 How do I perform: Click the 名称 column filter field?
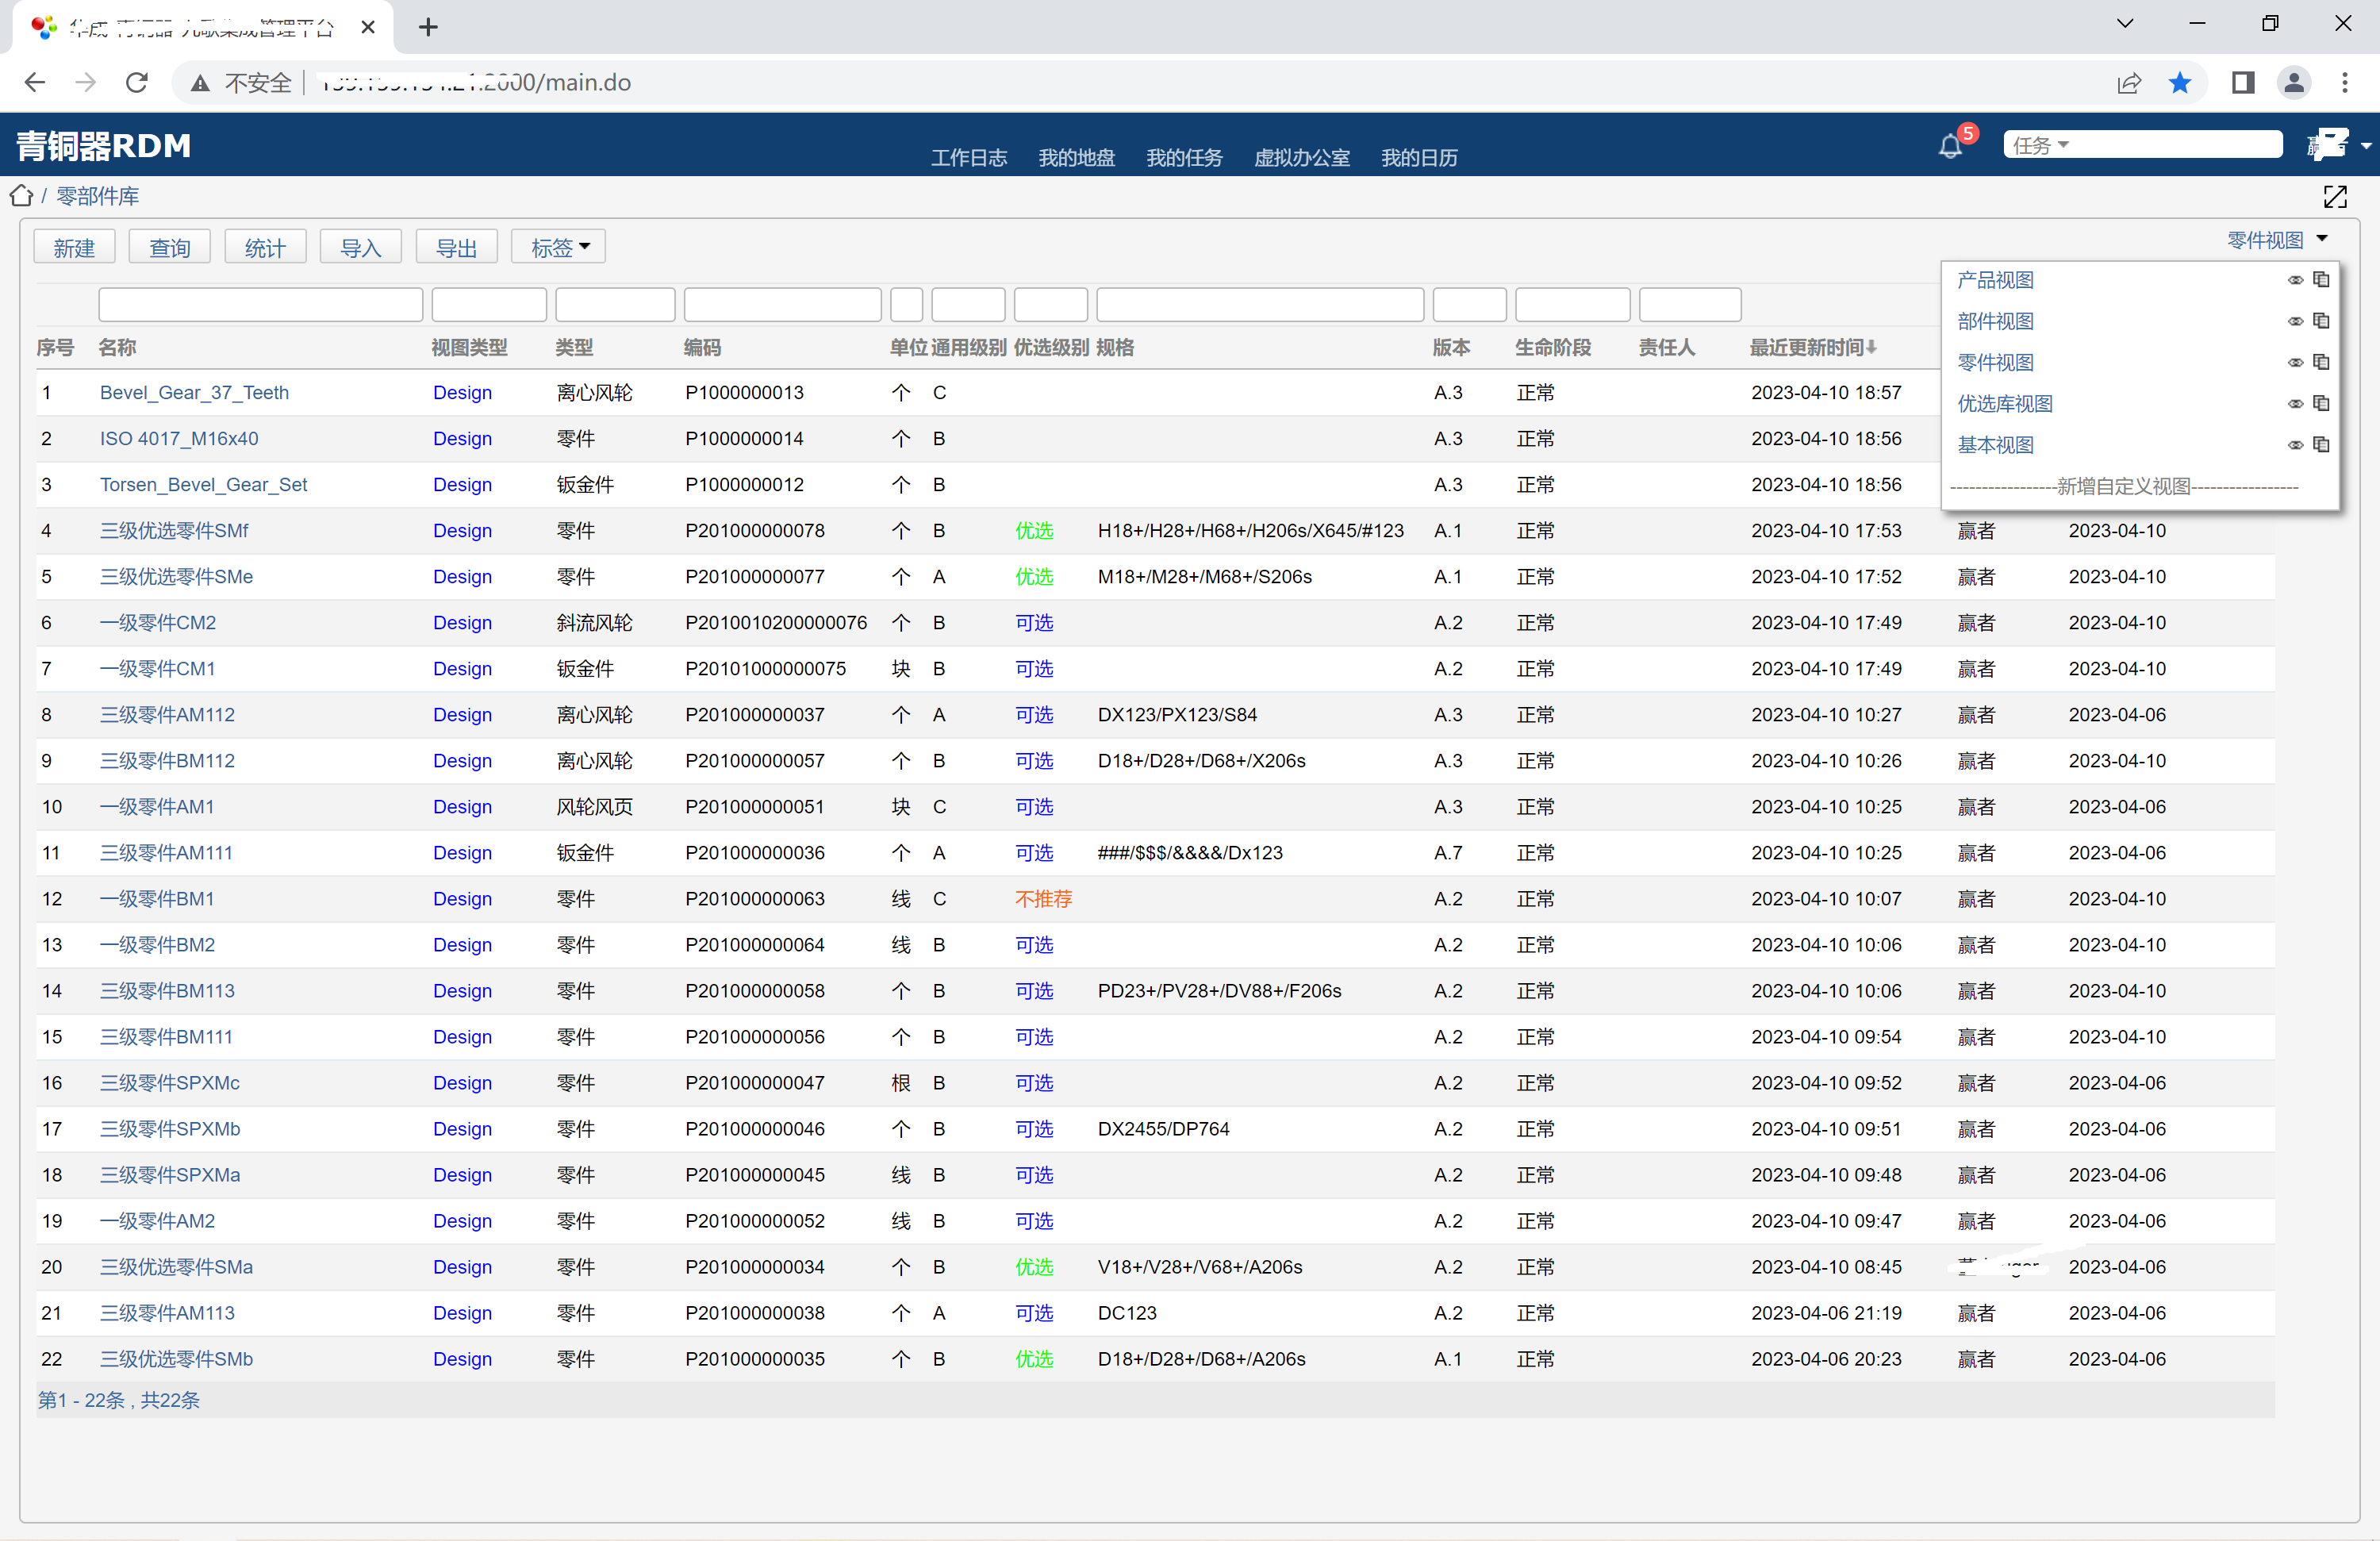coord(260,305)
